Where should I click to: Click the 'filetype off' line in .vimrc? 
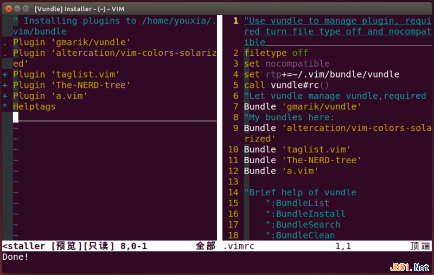tap(276, 53)
